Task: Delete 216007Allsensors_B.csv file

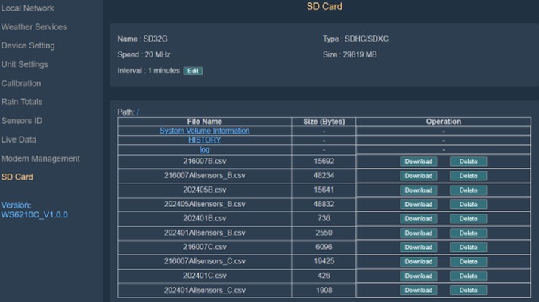Action: [468, 176]
